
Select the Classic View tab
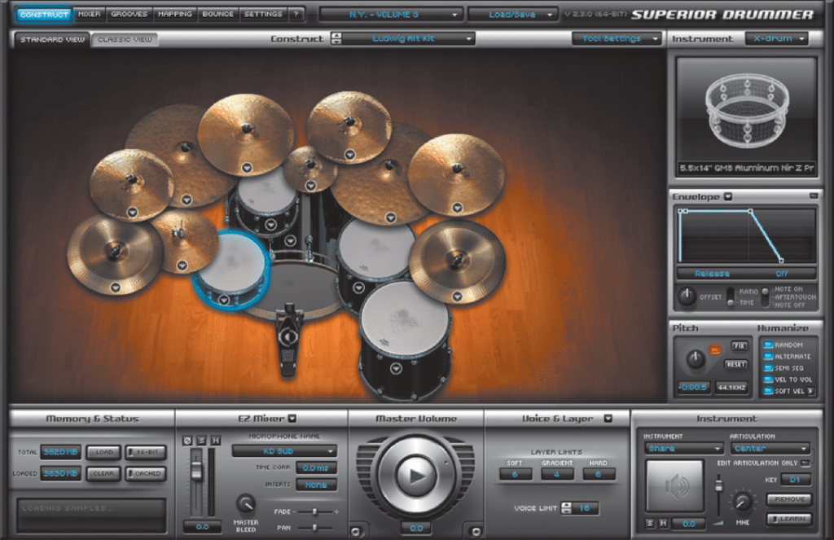tap(125, 39)
